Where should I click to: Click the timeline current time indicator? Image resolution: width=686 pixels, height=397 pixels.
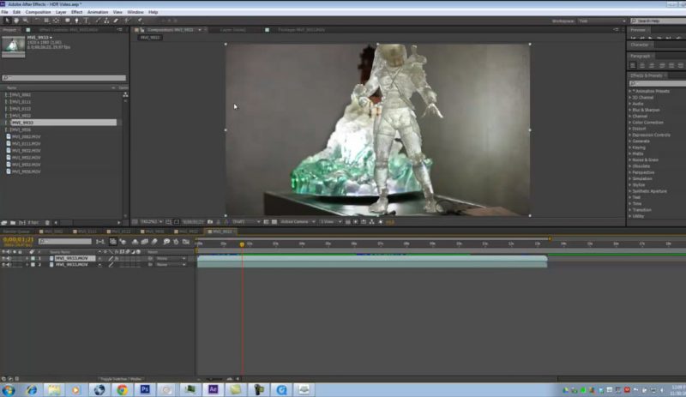[242, 244]
